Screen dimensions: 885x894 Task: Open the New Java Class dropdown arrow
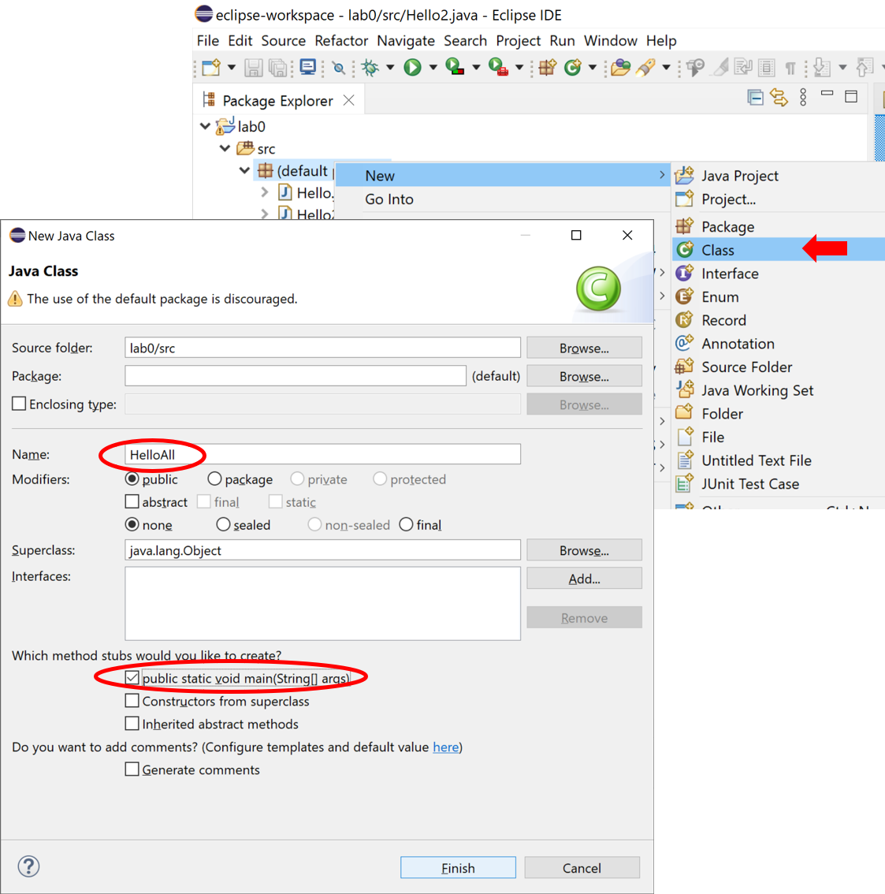coord(593,67)
